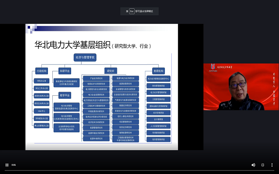Click the 学院办公室 box
Viewport: 279px width, 174px height.
click(x=42, y=81)
